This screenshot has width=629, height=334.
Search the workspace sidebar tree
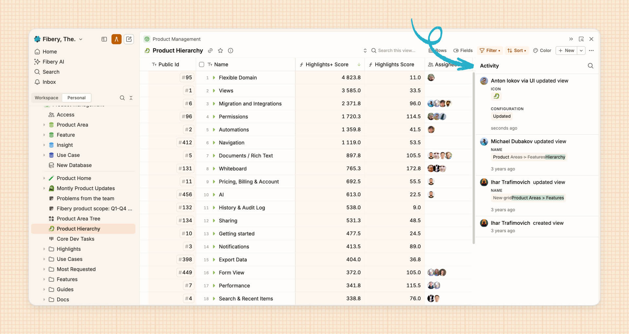pyautogui.click(x=122, y=98)
